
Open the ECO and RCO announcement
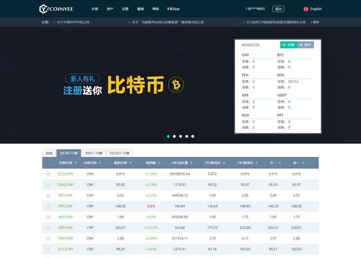coord(276,22)
